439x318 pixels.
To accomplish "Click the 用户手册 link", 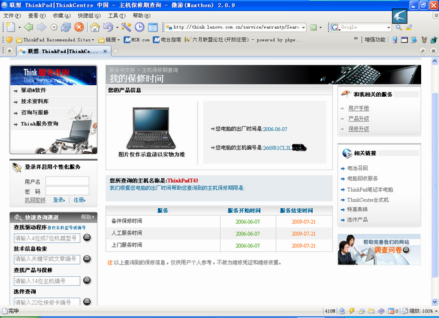I will click(x=358, y=108).
